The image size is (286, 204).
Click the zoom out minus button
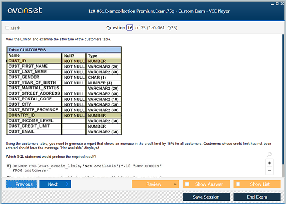pos(270,171)
